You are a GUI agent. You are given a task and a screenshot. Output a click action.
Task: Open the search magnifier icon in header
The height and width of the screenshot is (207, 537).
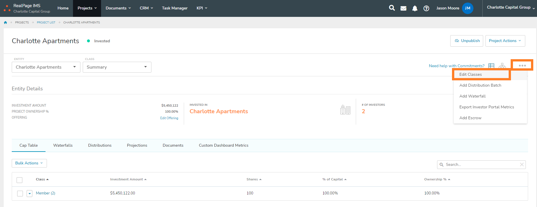coord(392,8)
